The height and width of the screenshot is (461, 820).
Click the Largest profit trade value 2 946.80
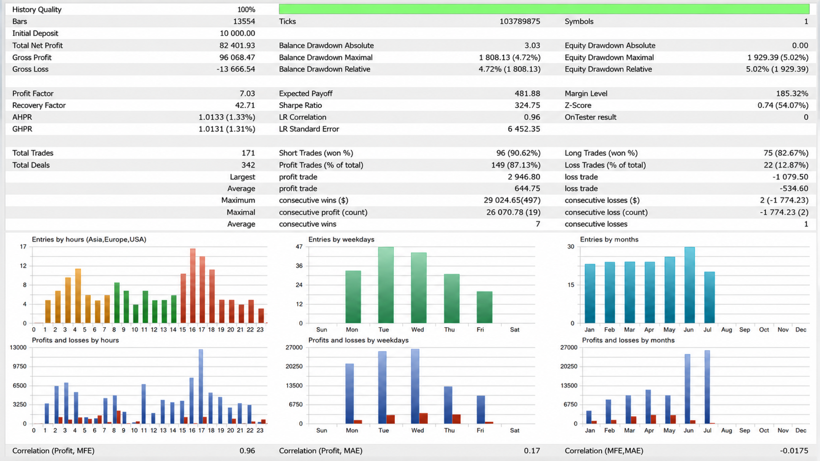[524, 177]
